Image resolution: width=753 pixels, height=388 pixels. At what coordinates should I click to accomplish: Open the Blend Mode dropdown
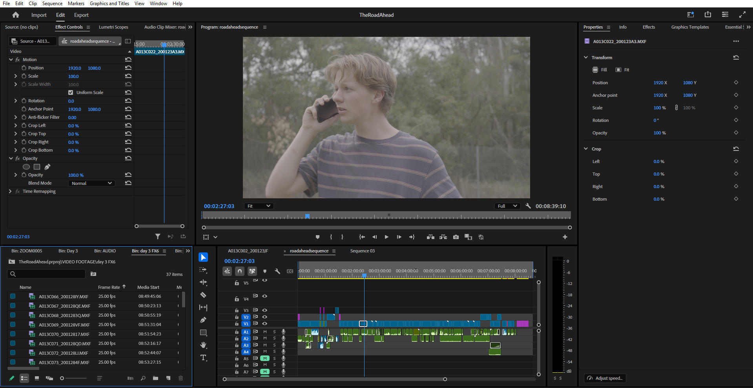pyautogui.click(x=91, y=183)
